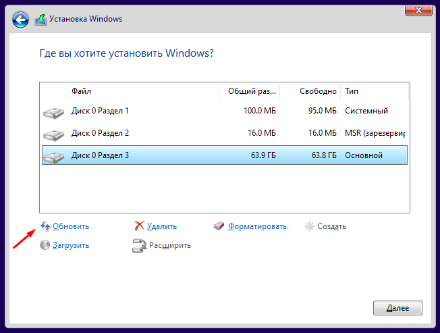This screenshot has height=333, width=440.
Task: Click the 63.8 ГБ free space cell
Action: tap(324, 155)
